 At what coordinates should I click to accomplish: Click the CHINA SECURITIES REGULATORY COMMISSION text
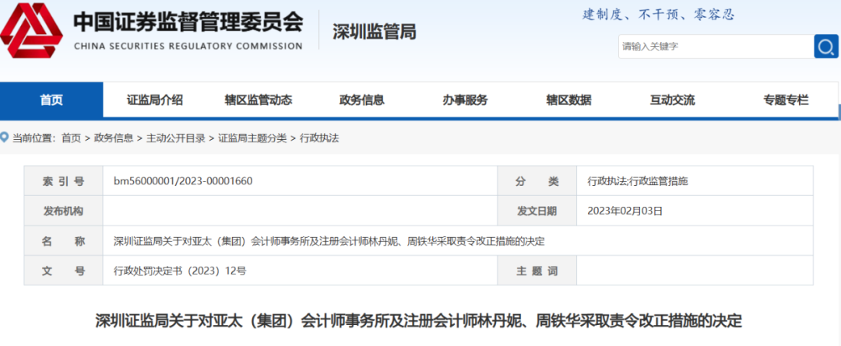pos(188,46)
